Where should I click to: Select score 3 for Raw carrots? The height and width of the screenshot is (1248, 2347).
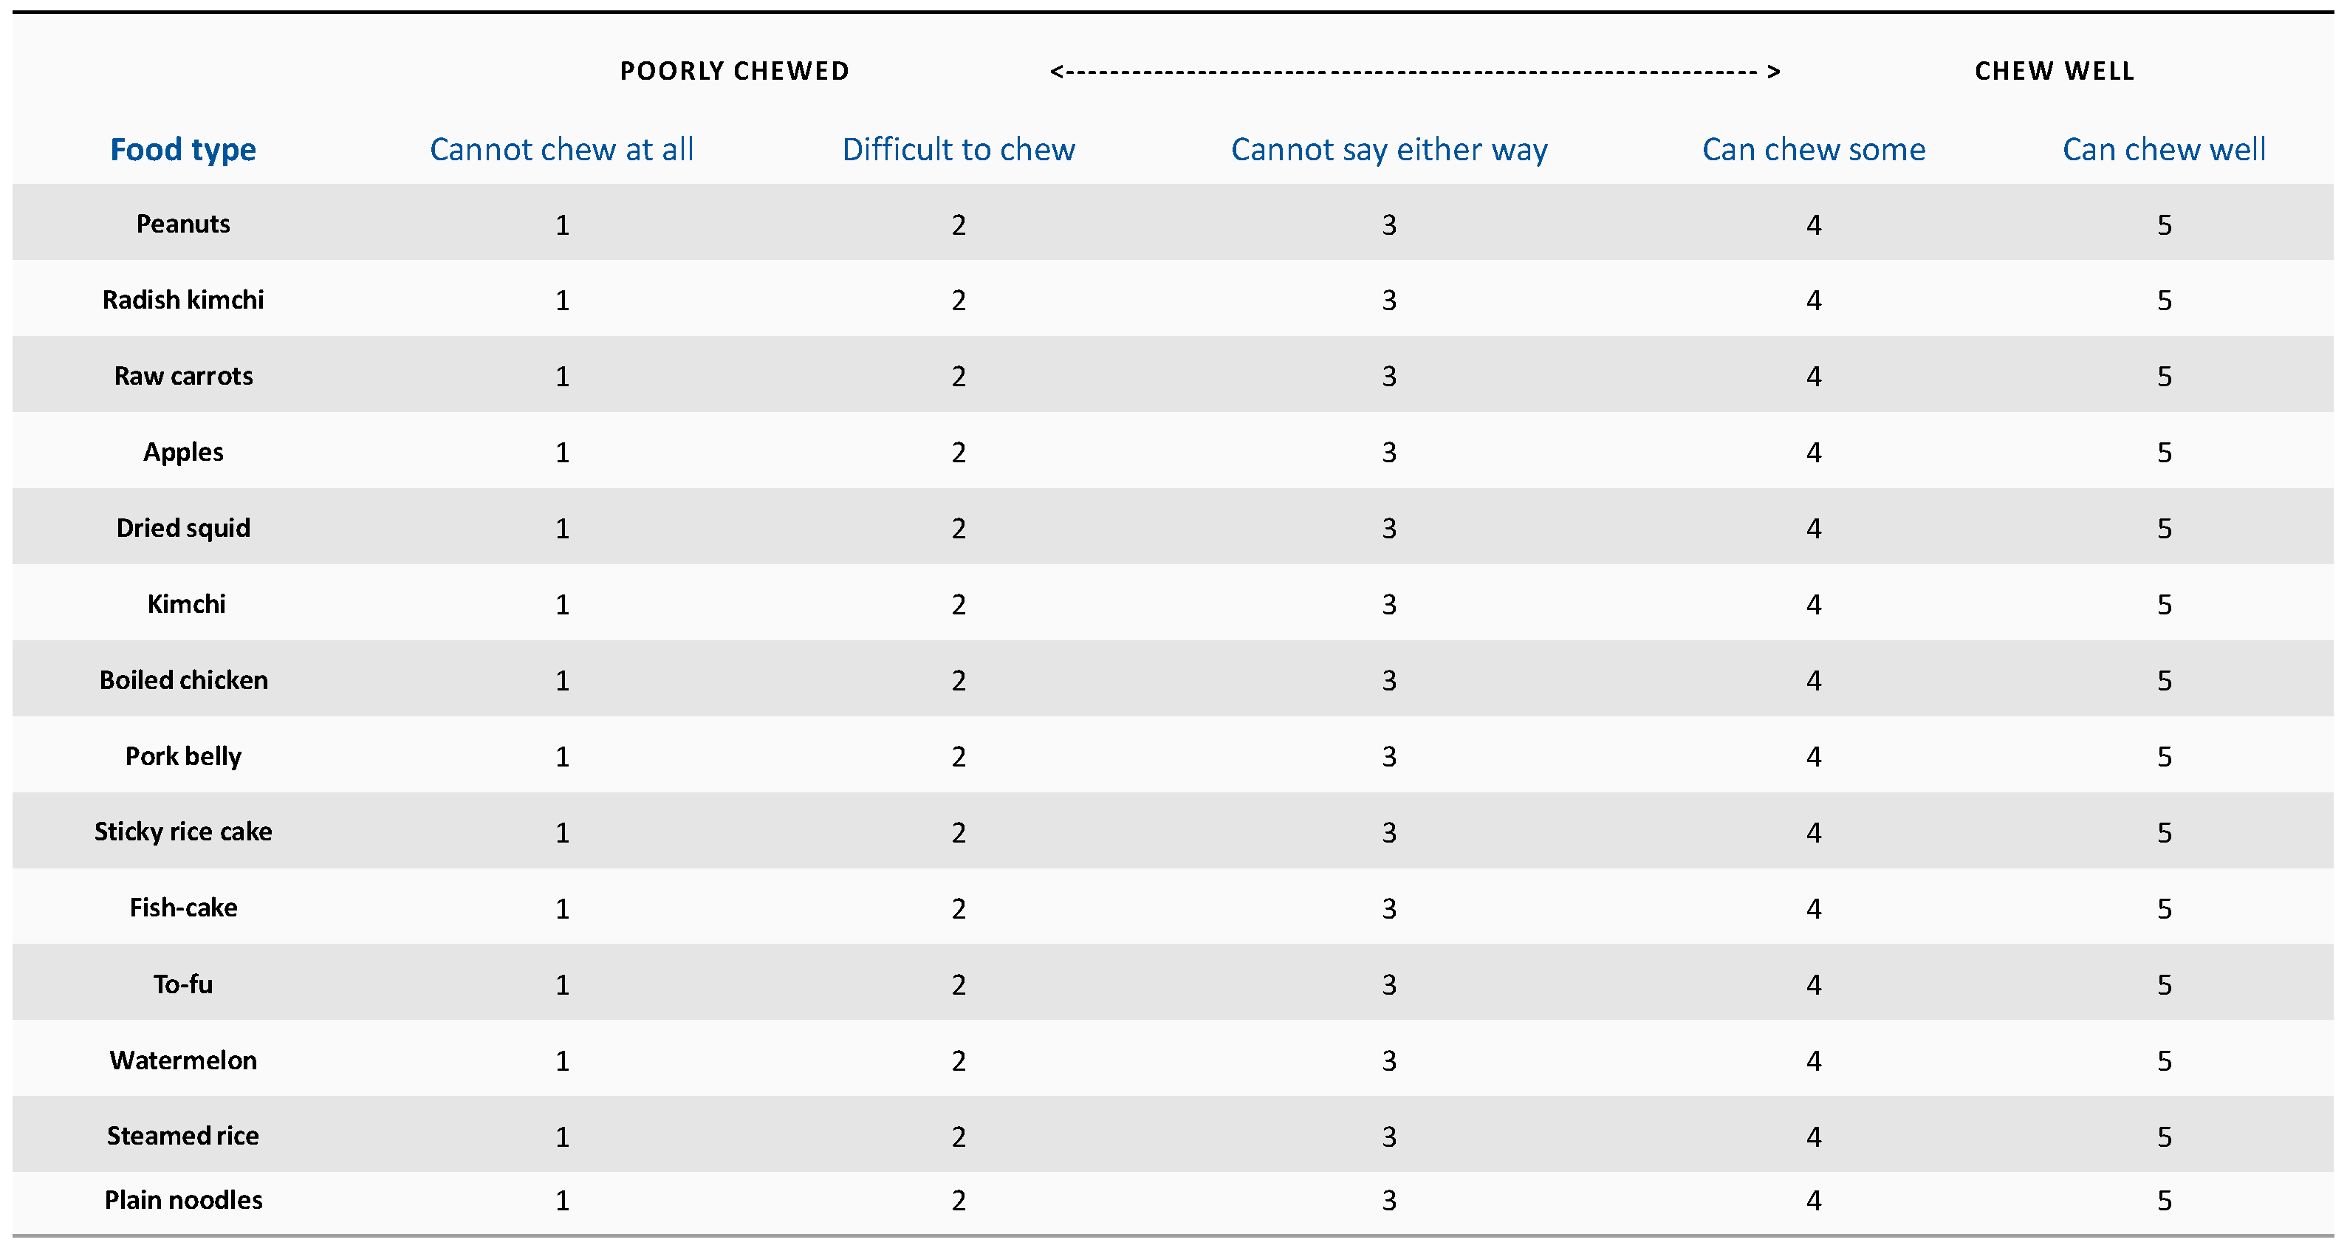(1388, 376)
